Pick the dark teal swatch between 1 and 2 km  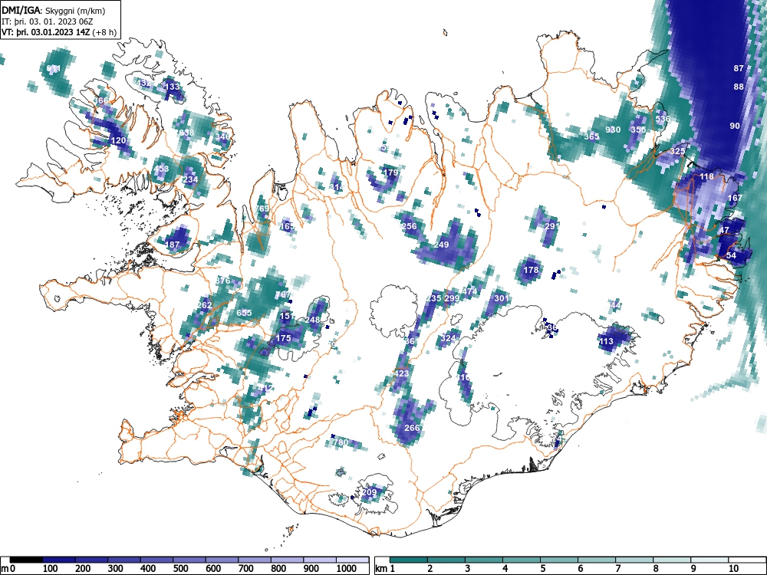tap(409, 560)
